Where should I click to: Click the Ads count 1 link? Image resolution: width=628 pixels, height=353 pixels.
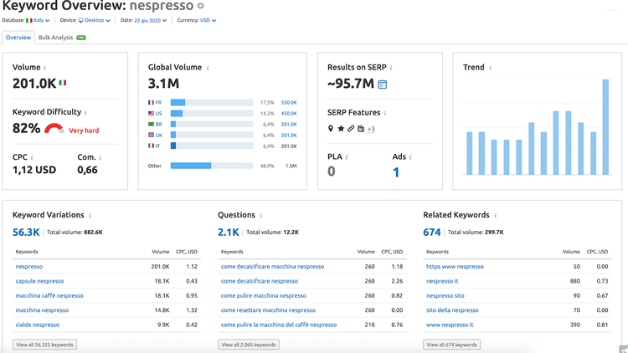pyautogui.click(x=396, y=172)
